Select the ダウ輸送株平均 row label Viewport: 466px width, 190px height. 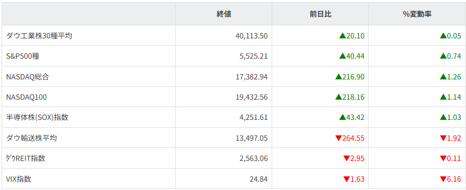pos(32,138)
